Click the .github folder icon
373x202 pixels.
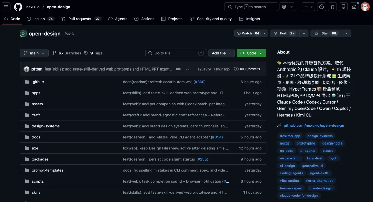[x=27, y=82]
